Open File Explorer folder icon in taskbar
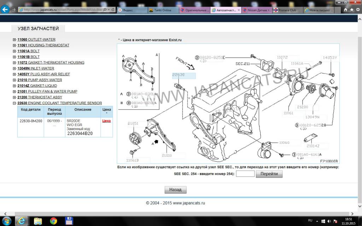 [38, 221]
